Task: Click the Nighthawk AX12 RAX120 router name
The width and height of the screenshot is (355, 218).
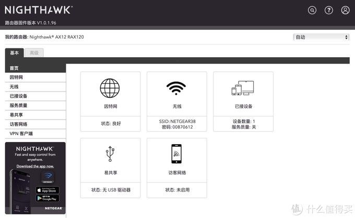Action: [x=56, y=37]
